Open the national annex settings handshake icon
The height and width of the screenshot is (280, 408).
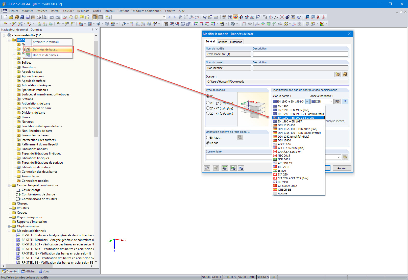[x=338, y=101]
